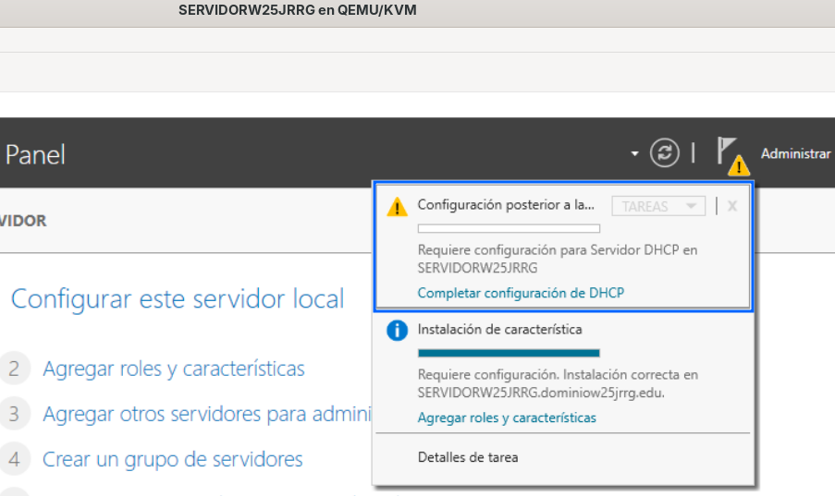
Task: Click Agregar otros servidores para administrar link
Action: [206, 414]
